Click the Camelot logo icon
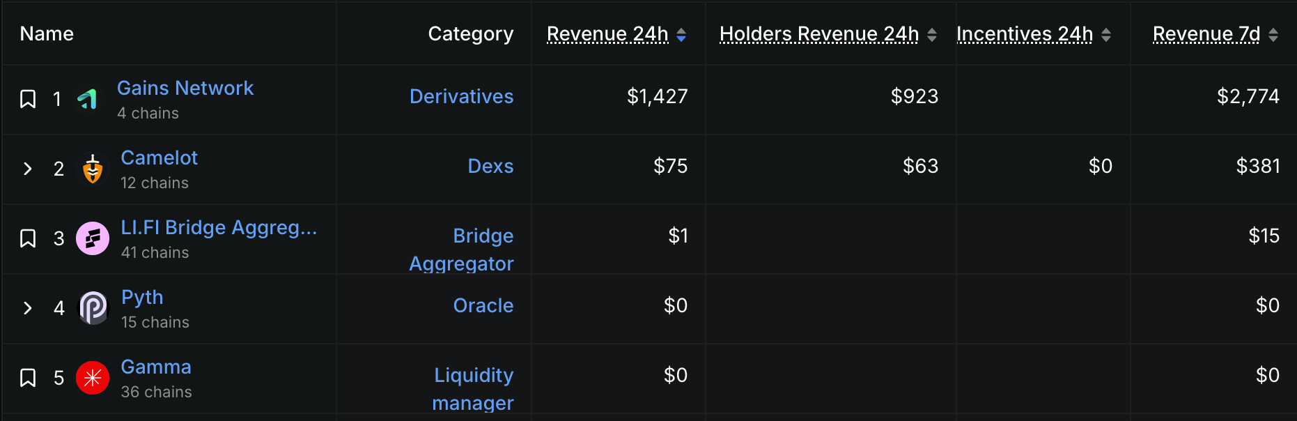Screen dimensions: 1297x421 pos(93,169)
